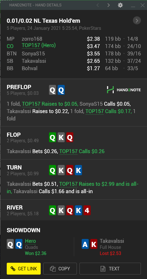Open settings with the gear icon
147x279 pixels.
(120, 5)
